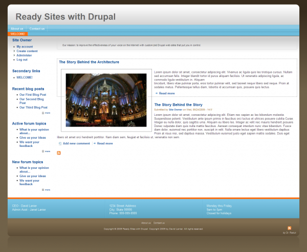Click the Ready Sites with Drupal site title
Screen dimensions: 307x252
click(65, 16)
